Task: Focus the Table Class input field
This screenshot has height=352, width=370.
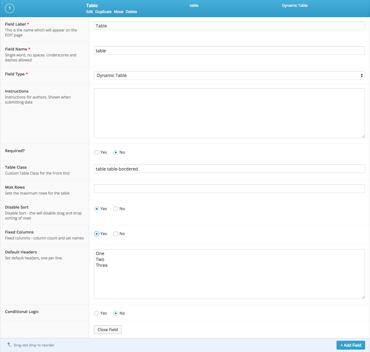Action: (229, 169)
